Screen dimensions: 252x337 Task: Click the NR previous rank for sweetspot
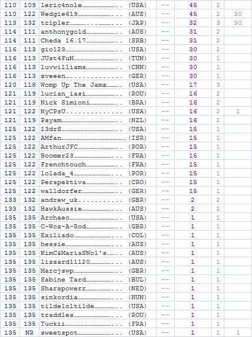(29, 333)
